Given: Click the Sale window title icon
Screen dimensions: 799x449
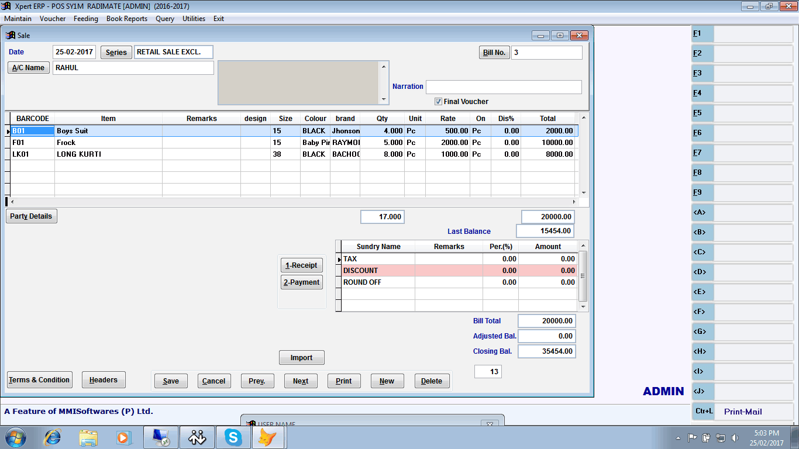Looking at the screenshot, I should (11, 36).
